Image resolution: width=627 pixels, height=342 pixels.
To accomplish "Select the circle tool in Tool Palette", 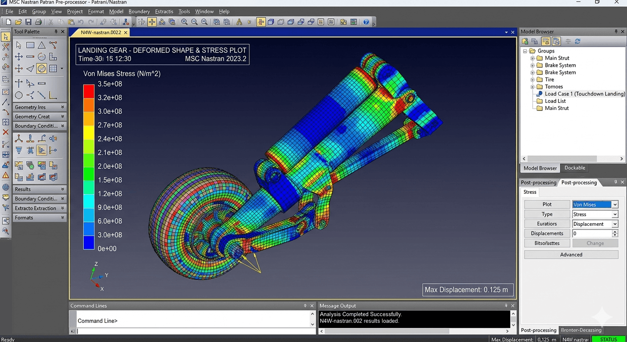I will (19, 95).
